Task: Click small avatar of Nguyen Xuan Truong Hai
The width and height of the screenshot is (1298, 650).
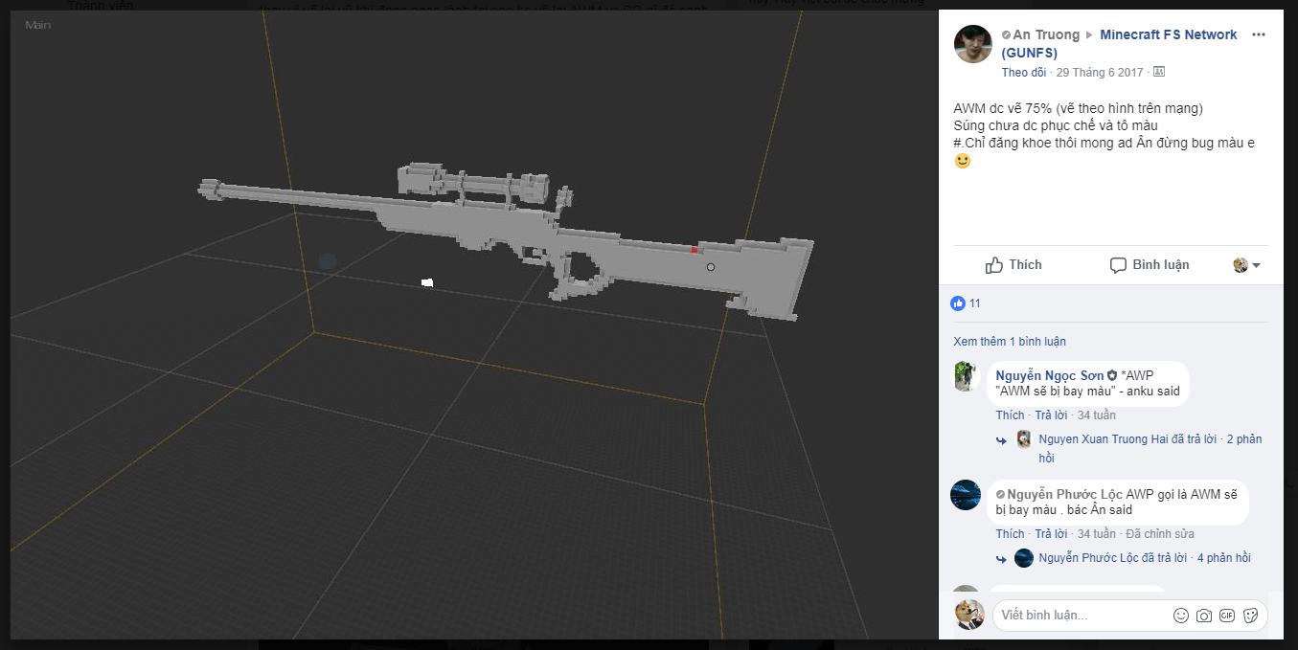Action: click(1023, 439)
